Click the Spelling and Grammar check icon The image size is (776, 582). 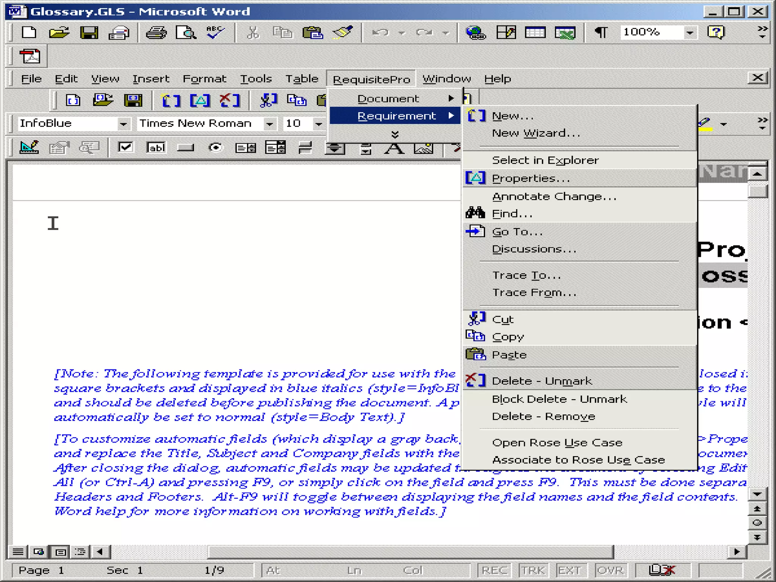coord(215,33)
